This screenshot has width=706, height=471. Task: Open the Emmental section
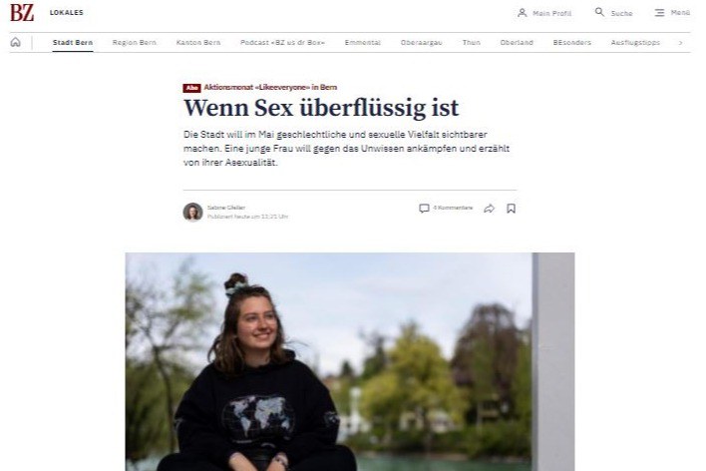click(362, 42)
